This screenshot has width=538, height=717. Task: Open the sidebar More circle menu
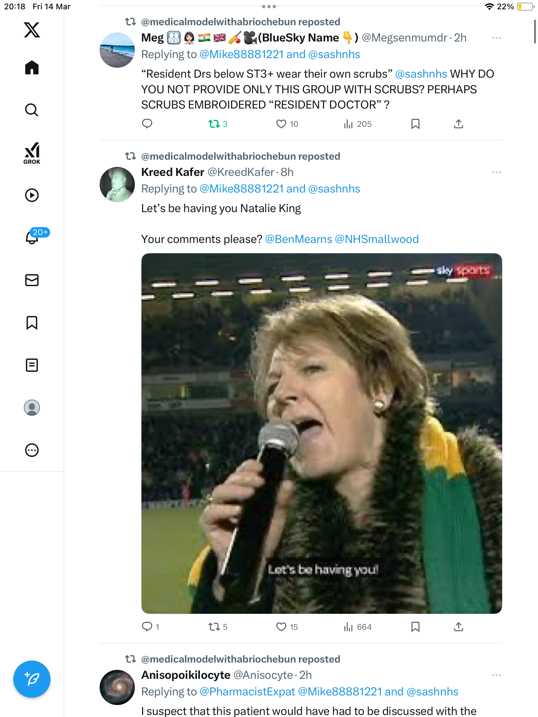point(32,450)
